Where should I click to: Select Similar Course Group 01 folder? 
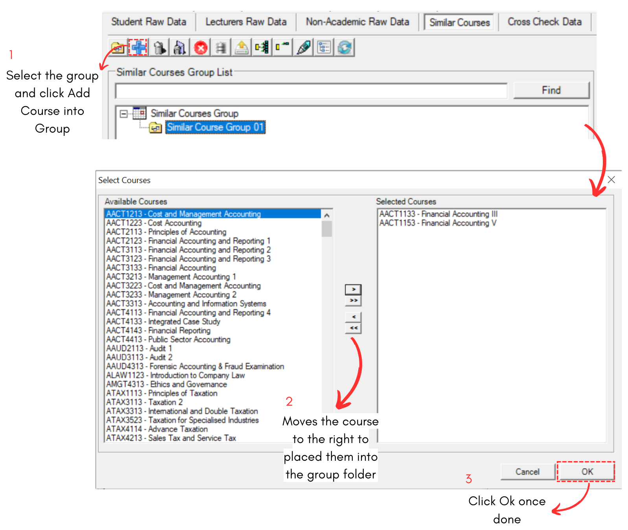tap(215, 127)
